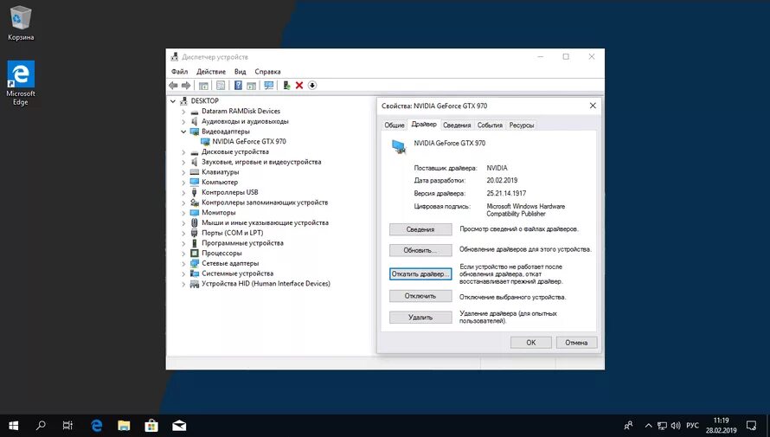Viewport: 770px width, 437px height.
Task: Select the Компьютер tree item
Action: tap(220, 183)
